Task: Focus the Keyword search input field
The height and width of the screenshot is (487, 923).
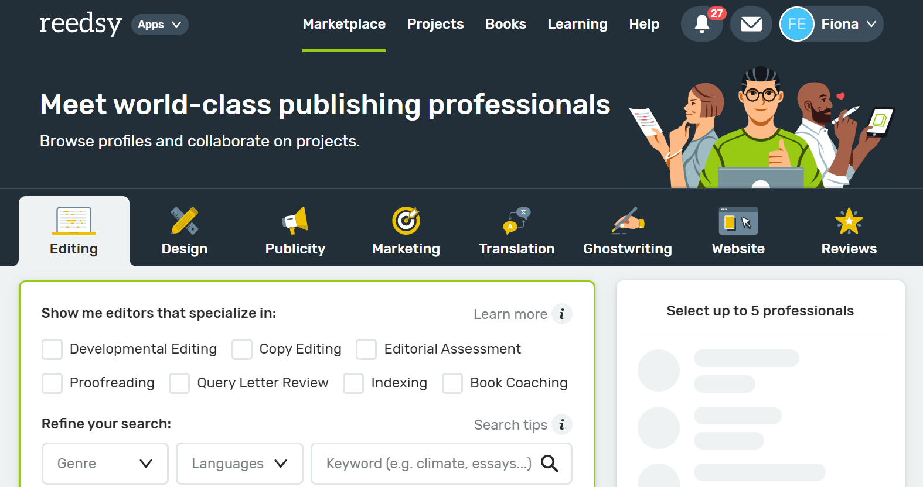Action: 428,464
